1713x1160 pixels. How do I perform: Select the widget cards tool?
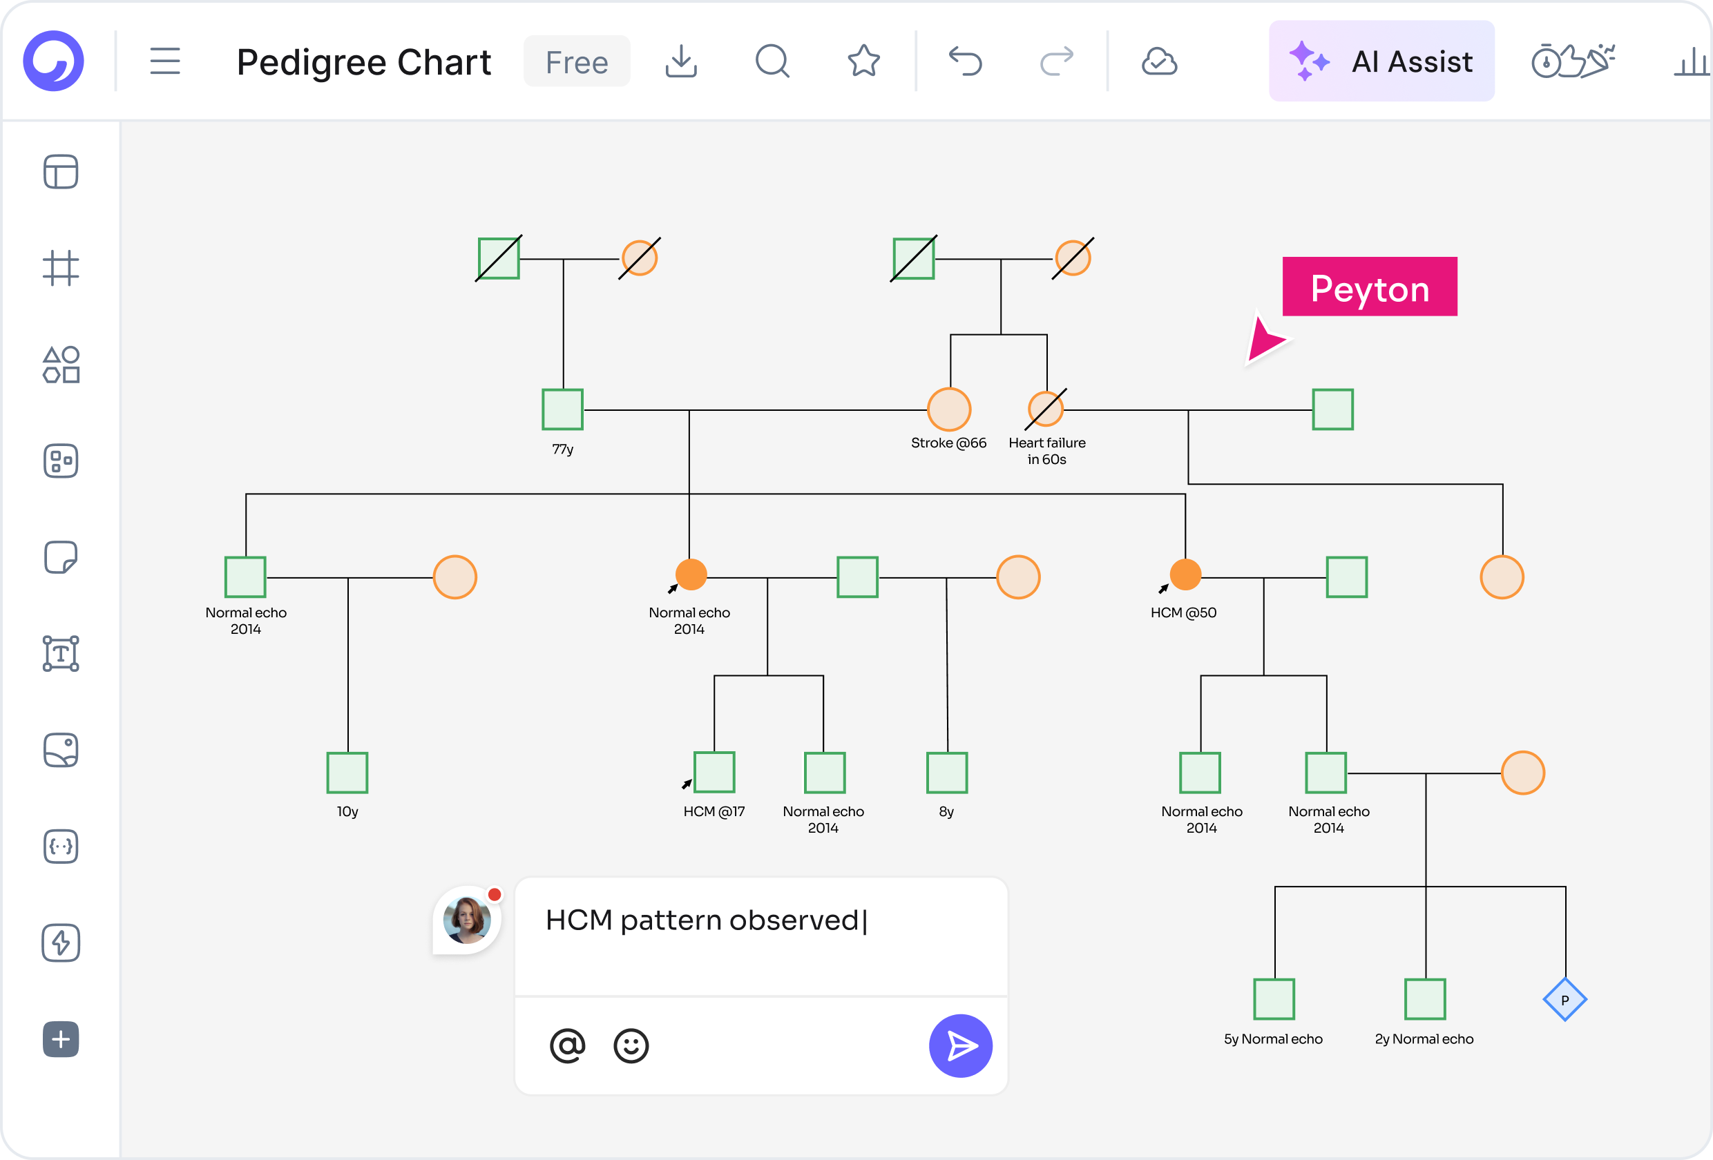click(61, 461)
